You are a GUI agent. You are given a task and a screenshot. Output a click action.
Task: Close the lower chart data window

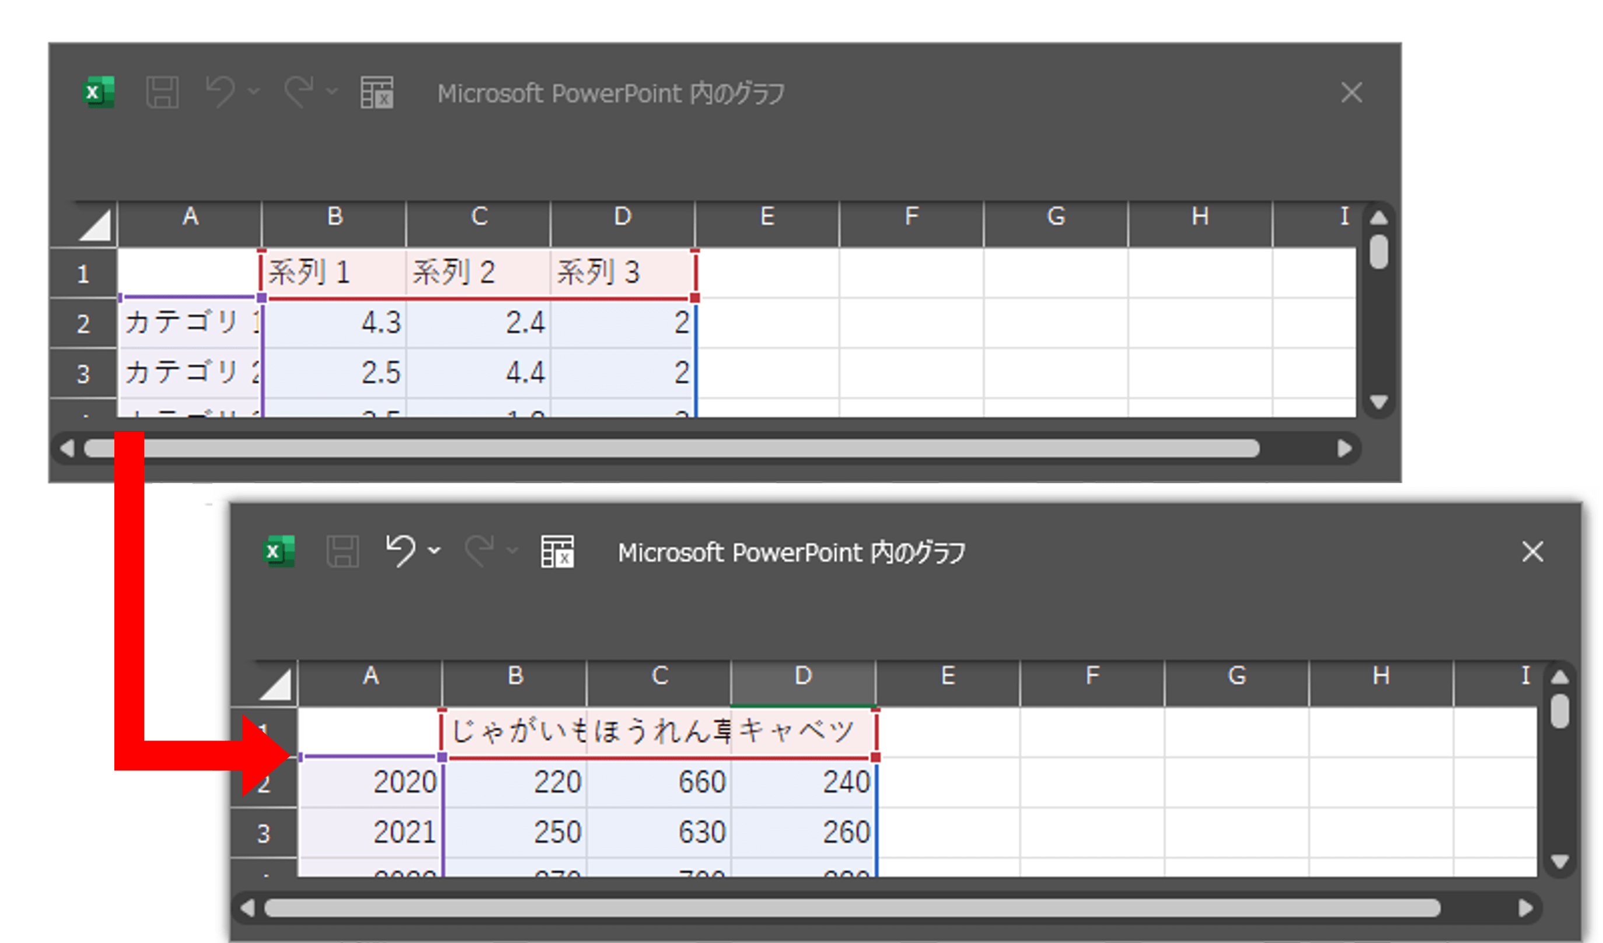coord(1532,551)
